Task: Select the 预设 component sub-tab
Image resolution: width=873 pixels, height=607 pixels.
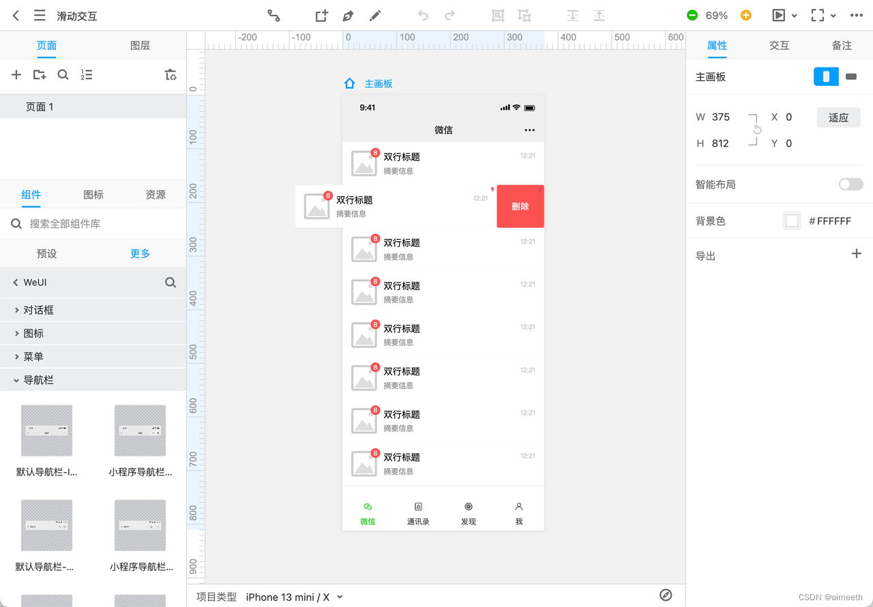Action: click(46, 253)
